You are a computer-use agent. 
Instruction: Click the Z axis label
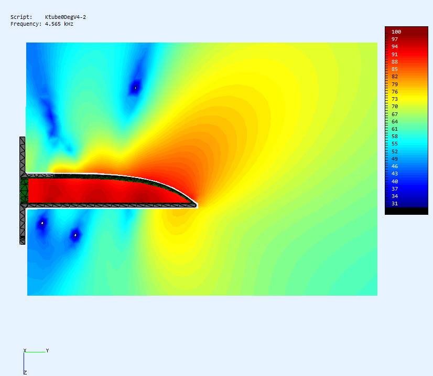(25, 373)
